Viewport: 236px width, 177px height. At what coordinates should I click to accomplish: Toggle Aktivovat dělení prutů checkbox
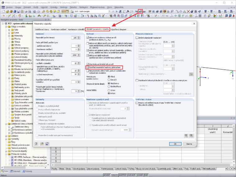click(88, 43)
